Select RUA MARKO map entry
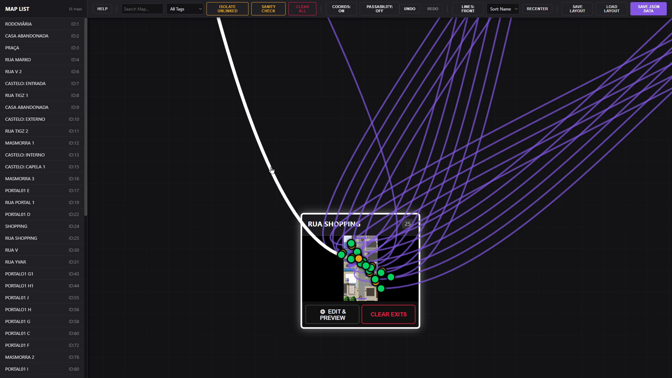 [x=42, y=59]
